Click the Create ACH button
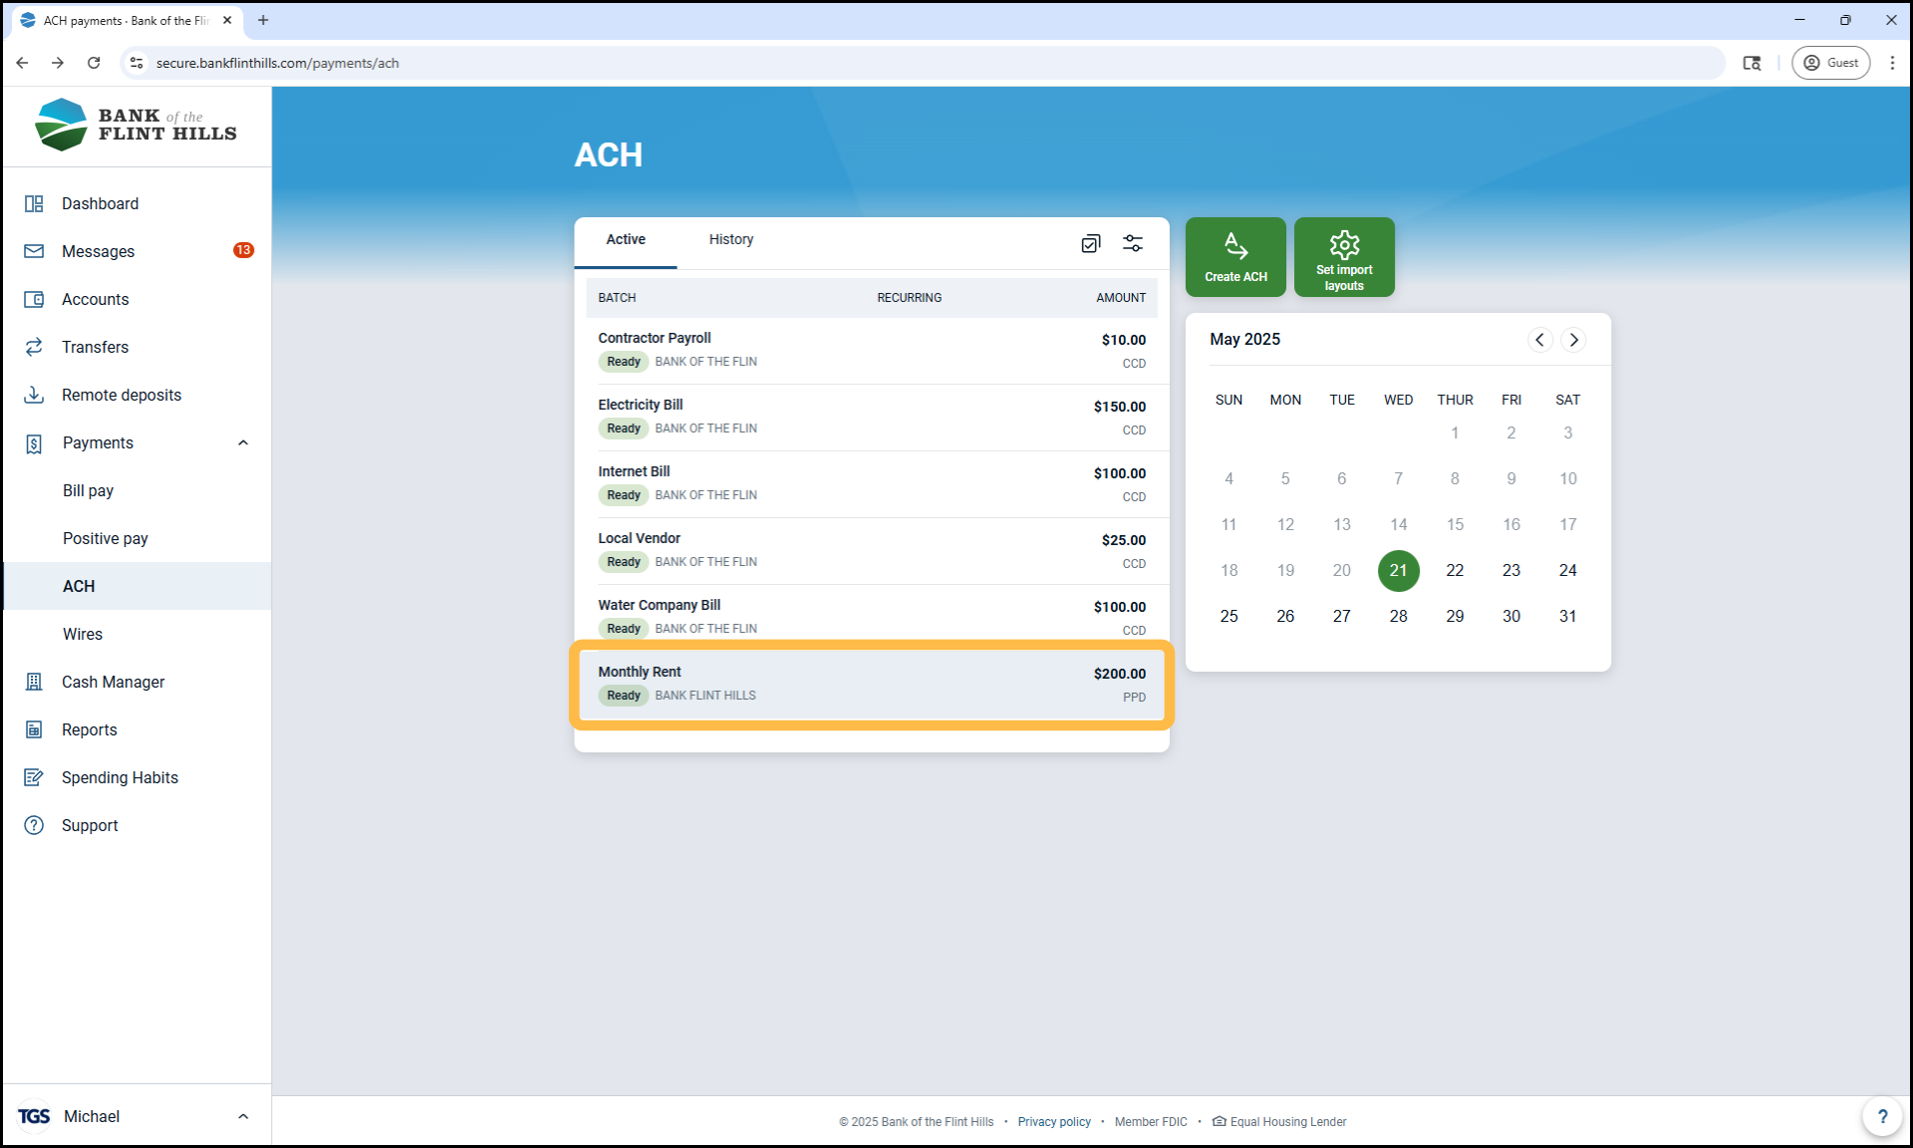1913x1148 pixels. (1235, 257)
